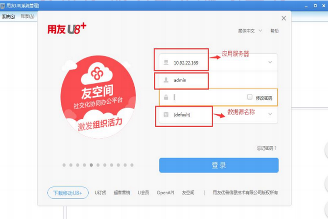This screenshot has height=219, width=328.
Task: Click the 下载移动U8+ button
Action: coord(68,193)
